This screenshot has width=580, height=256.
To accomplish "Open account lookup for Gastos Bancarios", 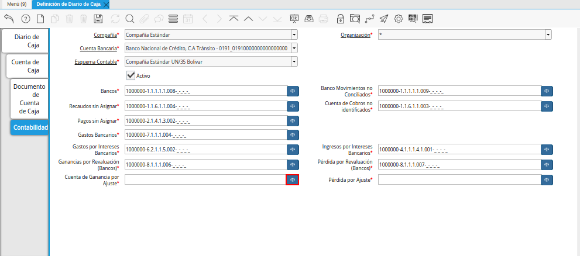I will coord(293,135).
